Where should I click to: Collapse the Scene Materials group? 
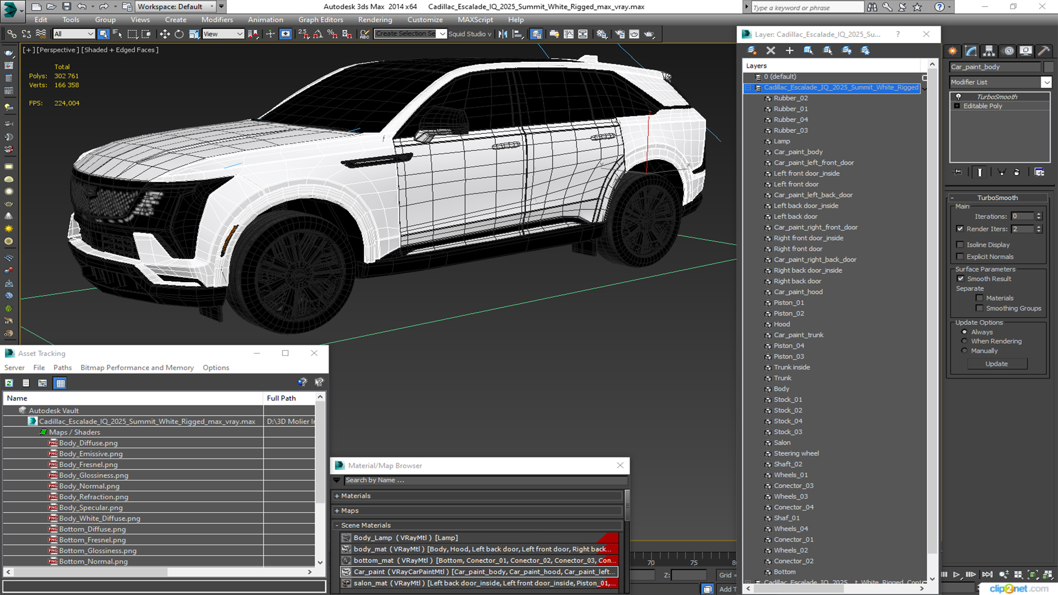(337, 526)
